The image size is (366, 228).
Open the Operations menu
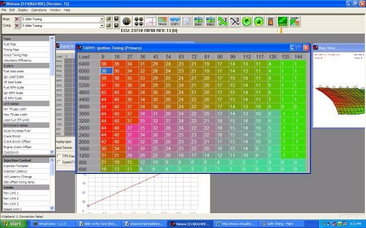[39, 10]
